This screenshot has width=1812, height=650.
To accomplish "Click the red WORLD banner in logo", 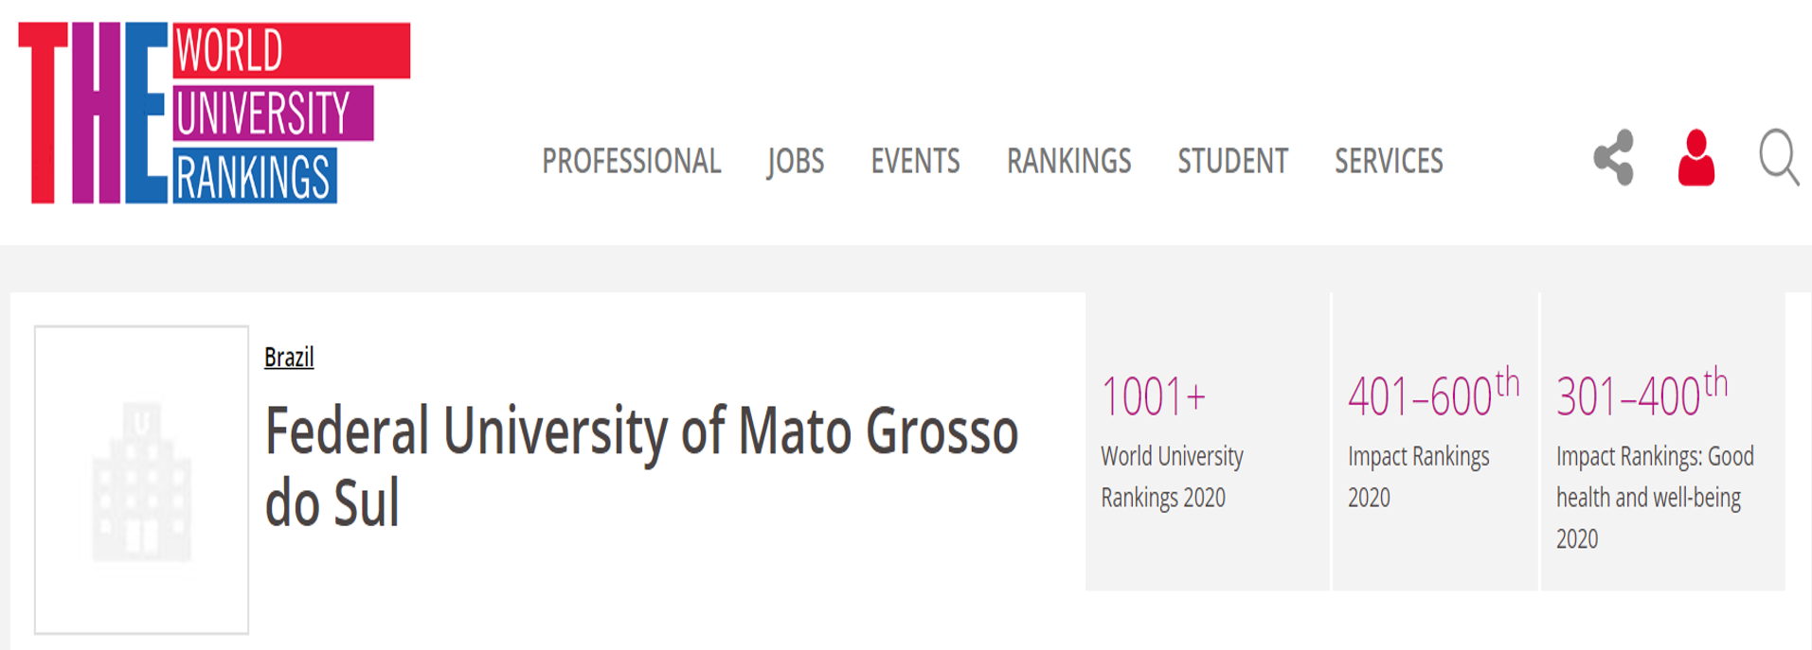I will pyautogui.click(x=291, y=50).
